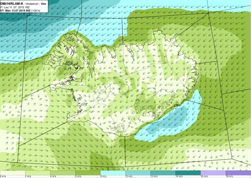Click the "6 m/s" legend label
This screenshot has height=178, width=251.
tap(78, 176)
